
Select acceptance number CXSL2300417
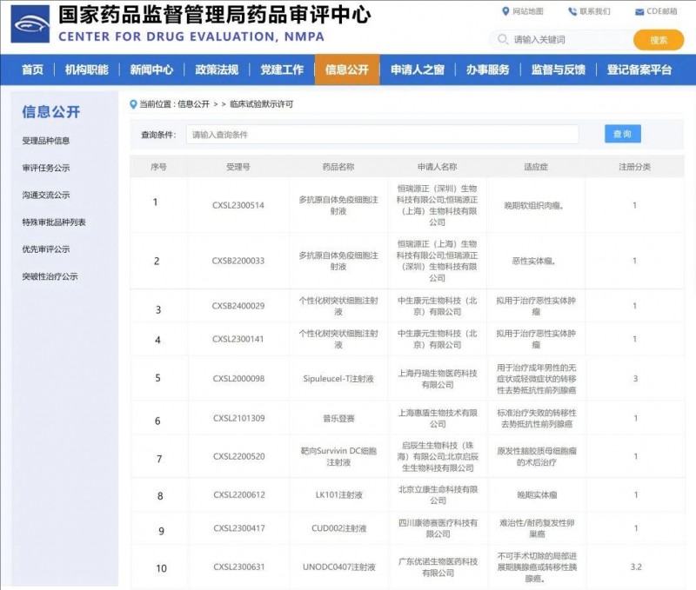coord(238,528)
